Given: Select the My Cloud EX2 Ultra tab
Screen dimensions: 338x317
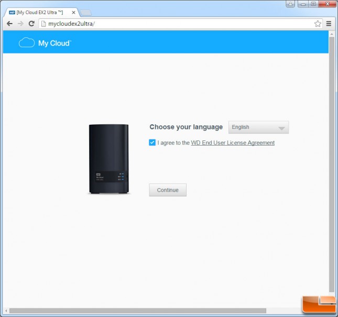Looking at the screenshot, I should point(41,13).
